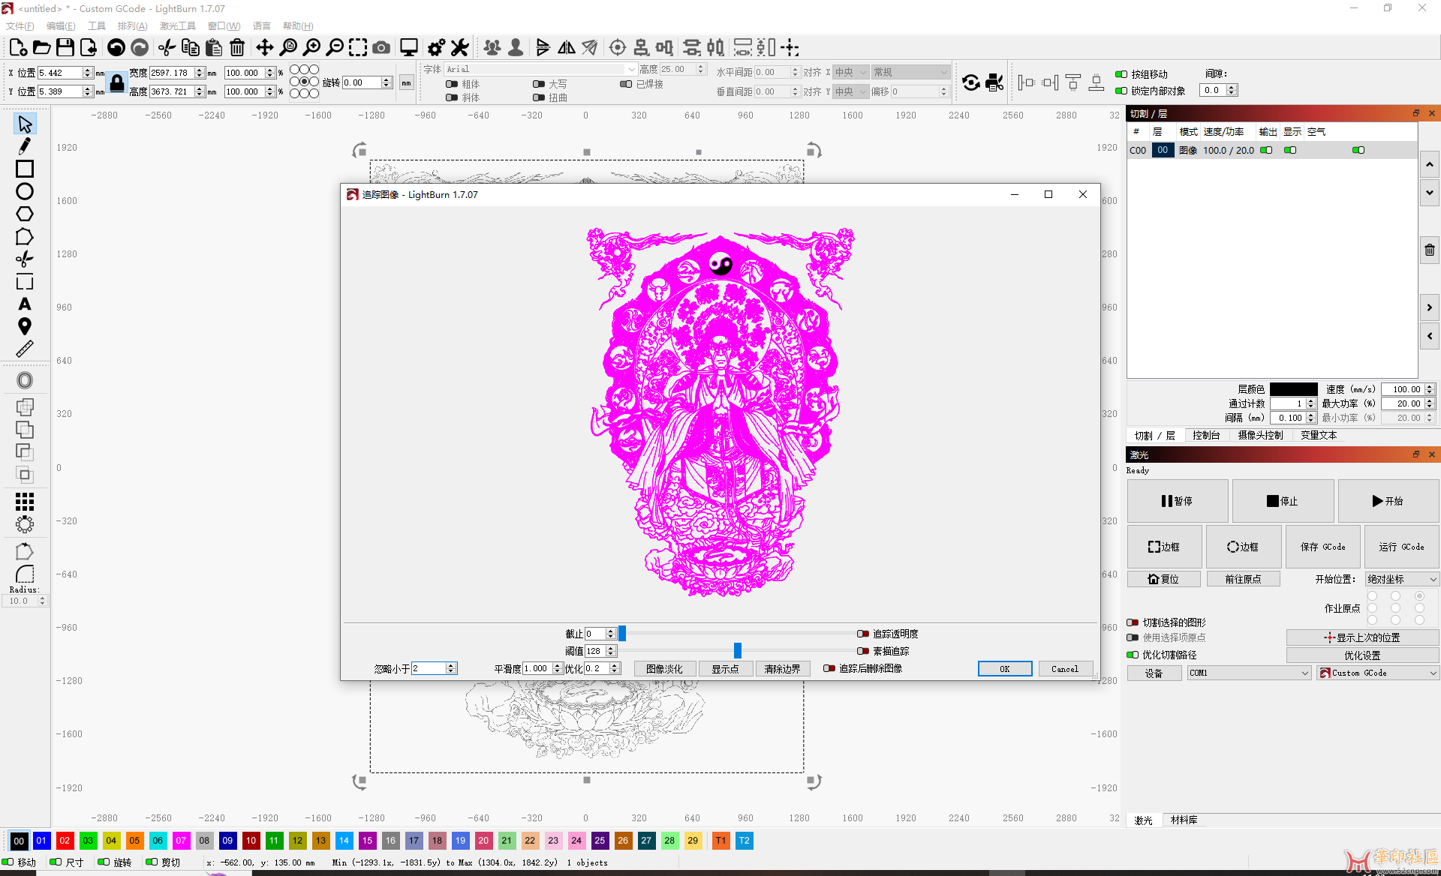Open the font Arial dropdown
Viewport: 1441px width, 876px height.
click(540, 69)
